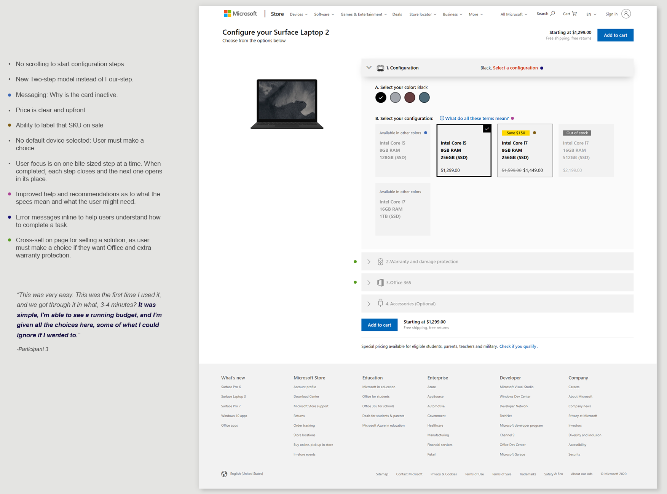Screen dimensions: 667x494
Task: Click the globe language icon in footer
Action: coord(224,474)
